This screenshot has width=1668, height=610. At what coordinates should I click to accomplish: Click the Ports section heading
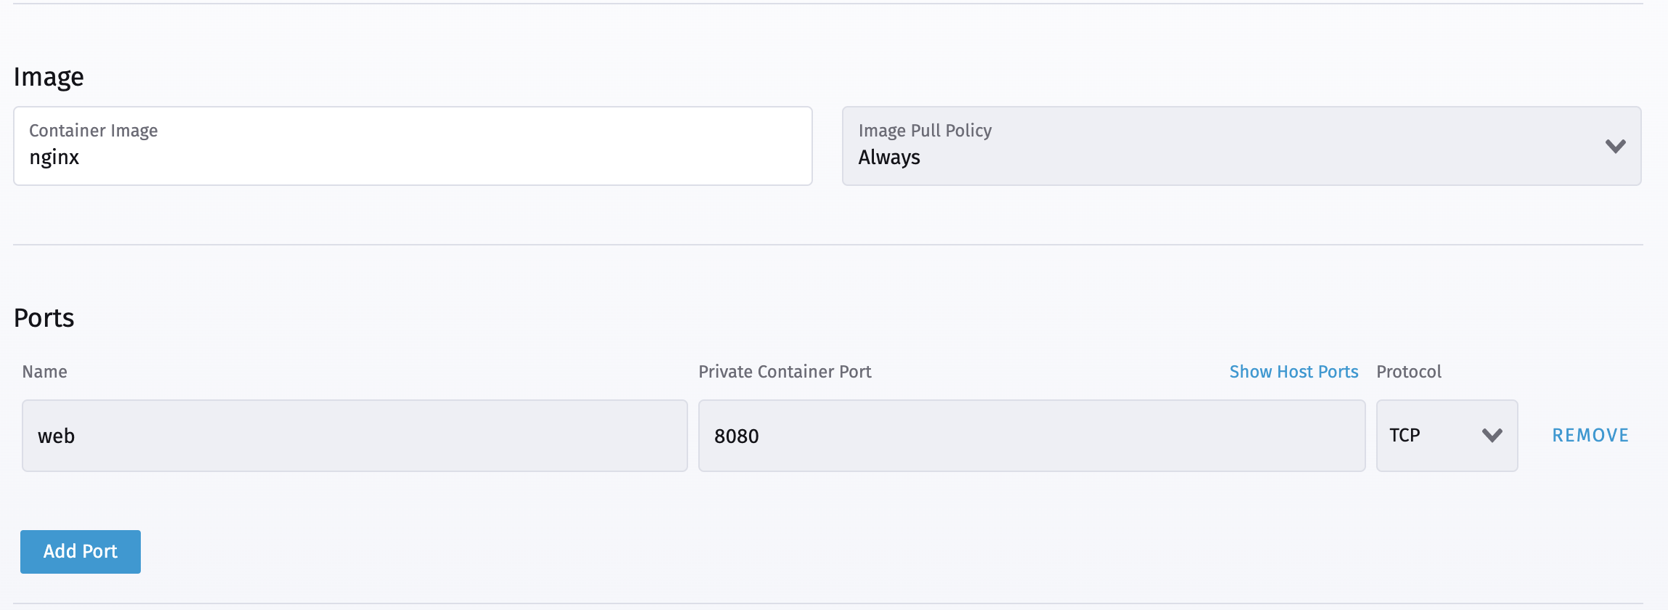(x=44, y=317)
